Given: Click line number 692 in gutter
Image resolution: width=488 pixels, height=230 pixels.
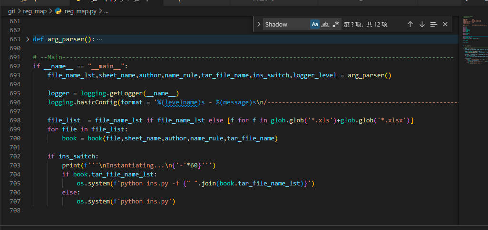Looking at the screenshot, I should click(15, 66).
